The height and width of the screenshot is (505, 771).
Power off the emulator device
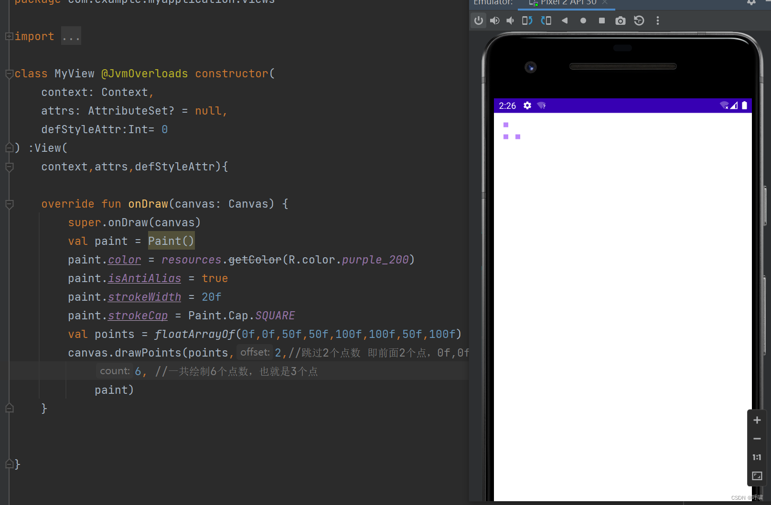[478, 21]
